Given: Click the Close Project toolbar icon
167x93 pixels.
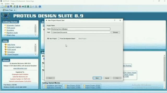Looking at the screenshot, I should click(x=11, y=6).
